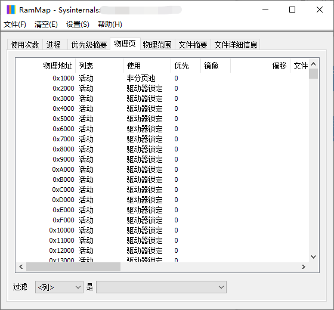
Task: Select the row with address 0x11000
Action: [x=162, y=240]
